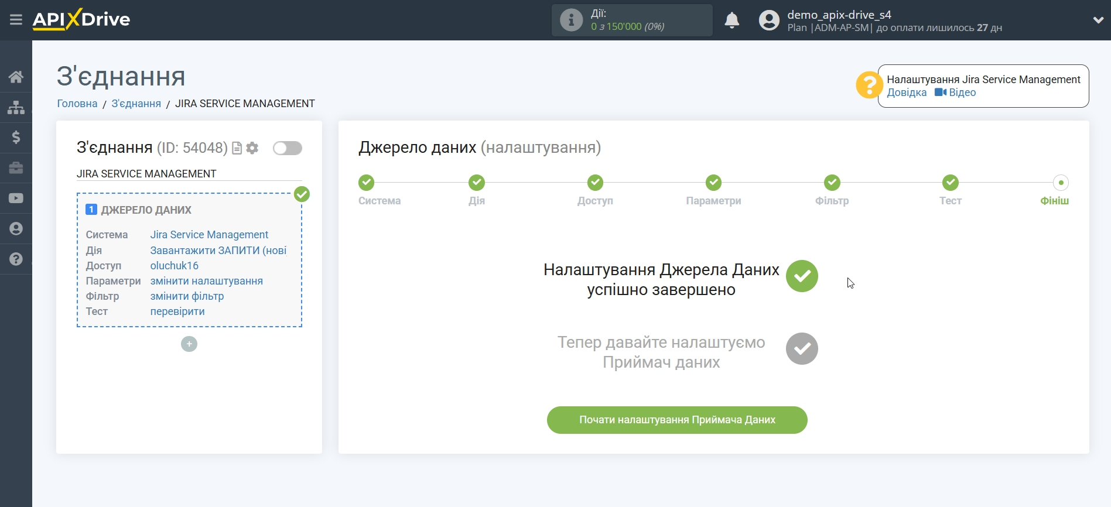The height and width of the screenshot is (507, 1111).
Task: Open connection settings gear icon
Action: coord(252,148)
